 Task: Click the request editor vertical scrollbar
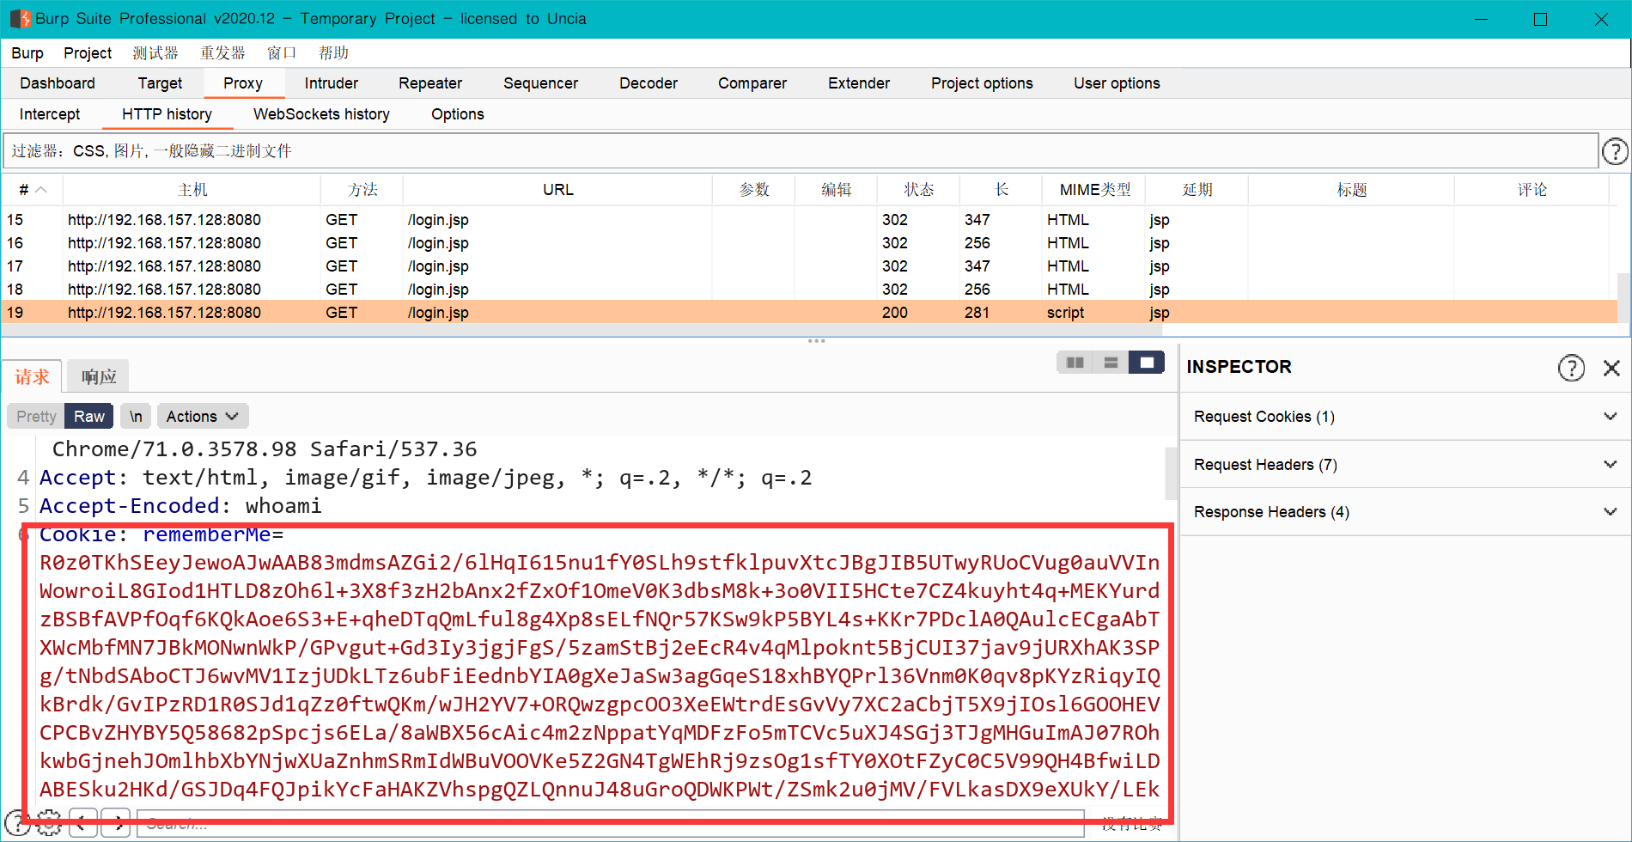click(x=1170, y=473)
